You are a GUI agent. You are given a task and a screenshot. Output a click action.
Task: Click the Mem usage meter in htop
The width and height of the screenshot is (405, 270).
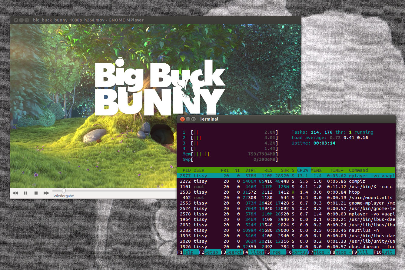(x=230, y=154)
